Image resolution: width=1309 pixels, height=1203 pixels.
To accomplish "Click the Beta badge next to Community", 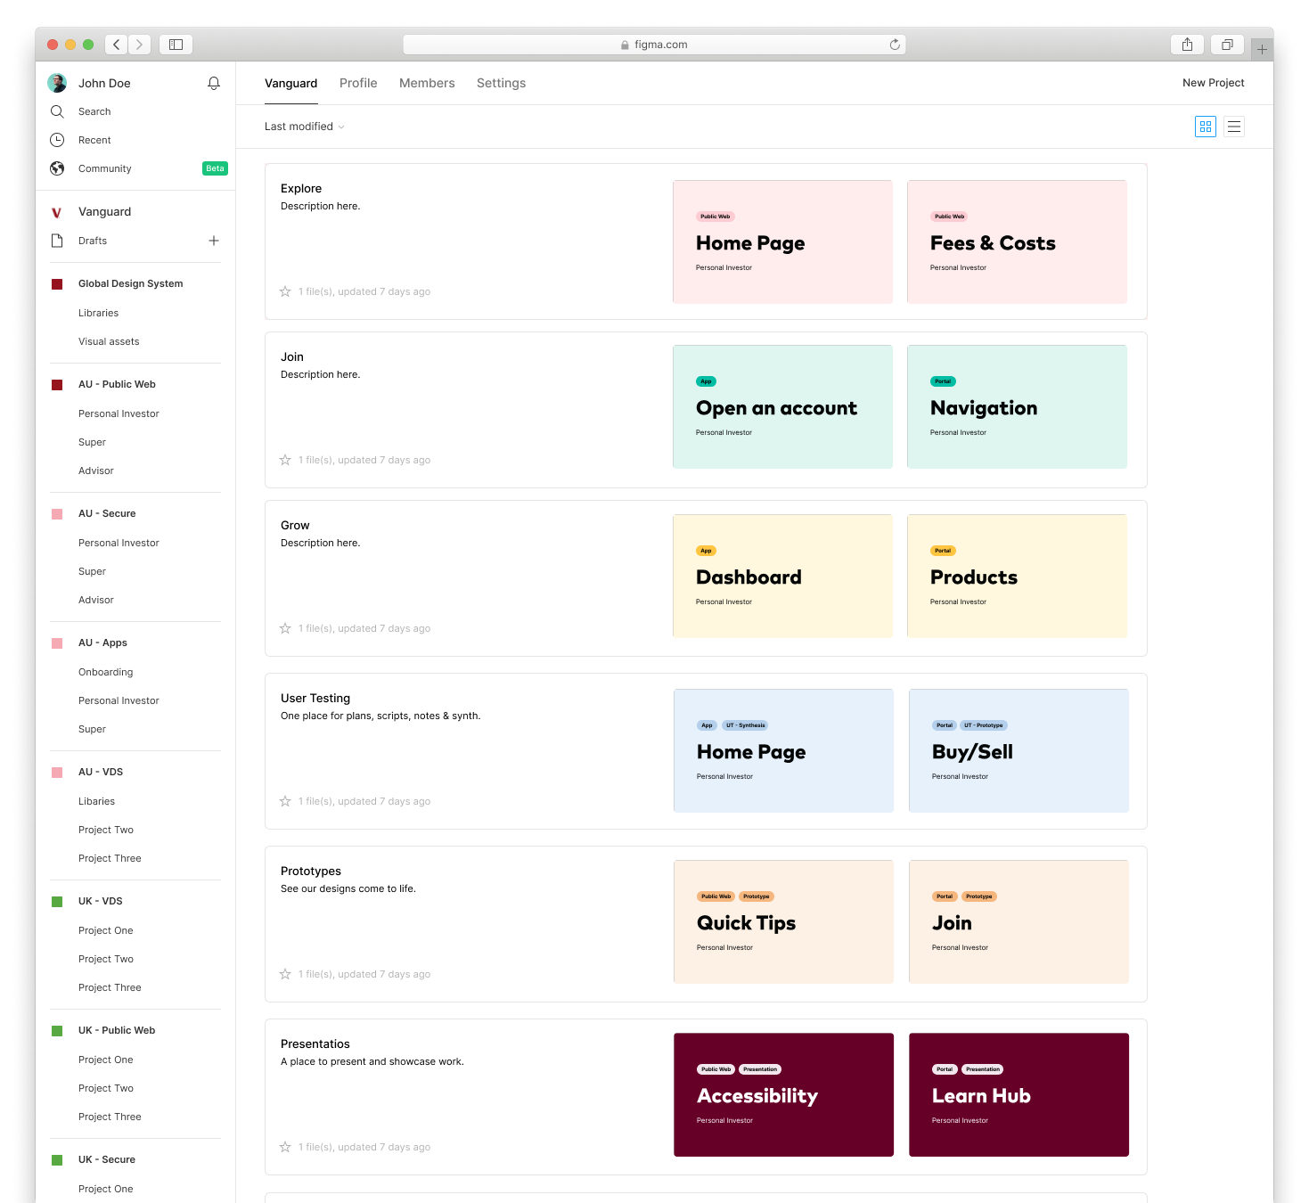I will click(215, 168).
